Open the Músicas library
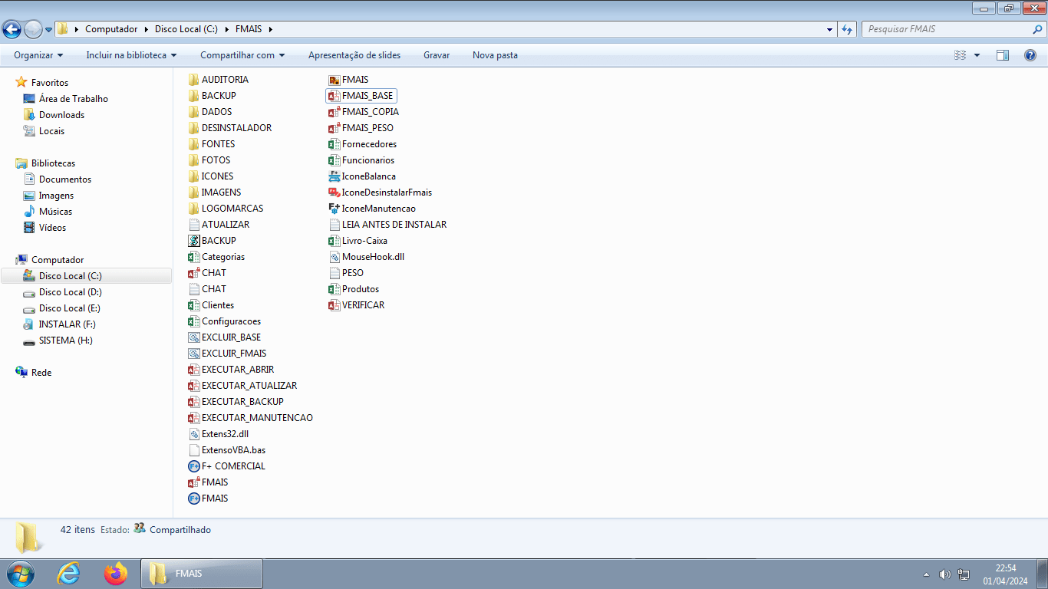1048x589 pixels. point(55,212)
